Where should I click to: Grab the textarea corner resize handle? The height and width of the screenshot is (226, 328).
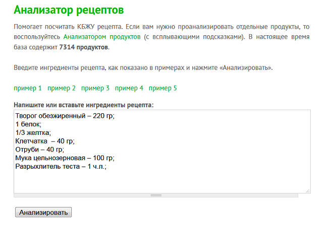coord(308,191)
